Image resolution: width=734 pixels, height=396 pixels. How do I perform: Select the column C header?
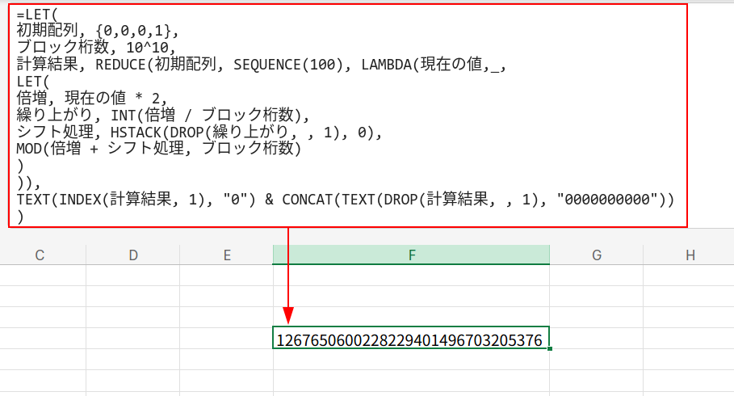point(40,255)
